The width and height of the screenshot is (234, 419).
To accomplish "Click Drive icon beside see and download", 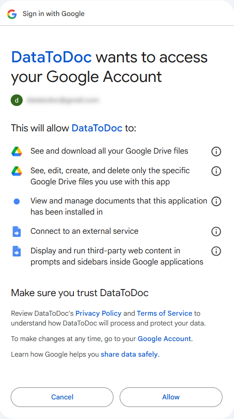I will pos(16,151).
